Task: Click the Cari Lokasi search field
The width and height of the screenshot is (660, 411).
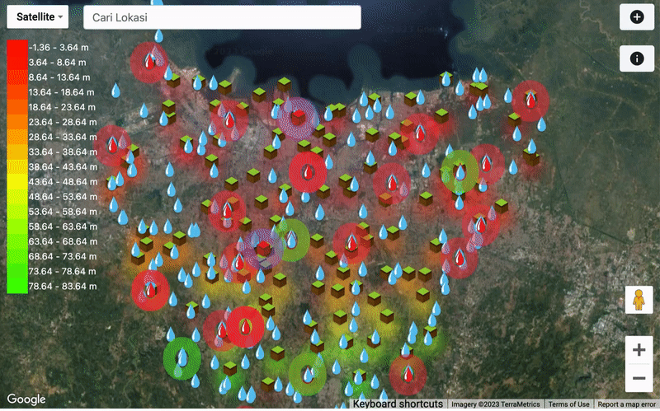Action: 222,17
